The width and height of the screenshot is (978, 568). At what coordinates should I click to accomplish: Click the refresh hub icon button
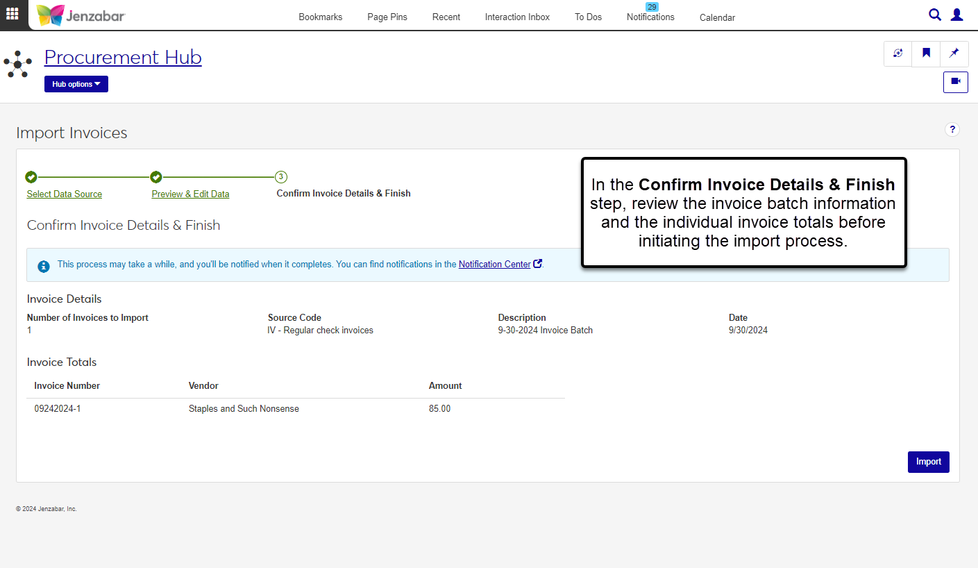pos(898,53)
